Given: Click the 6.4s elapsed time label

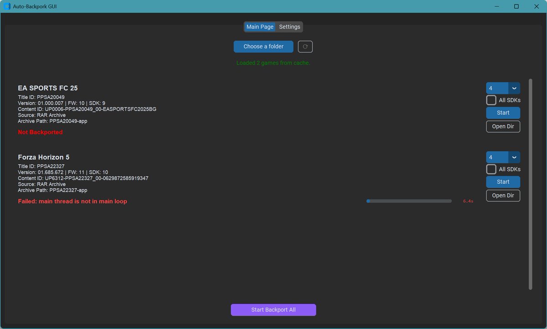Looking at the screenshot, I should pos(468,201).
